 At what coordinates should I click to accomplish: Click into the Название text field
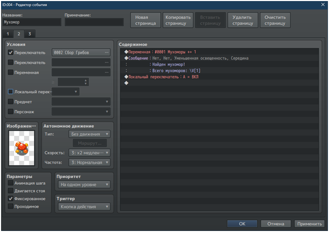(x=32, y=23)
